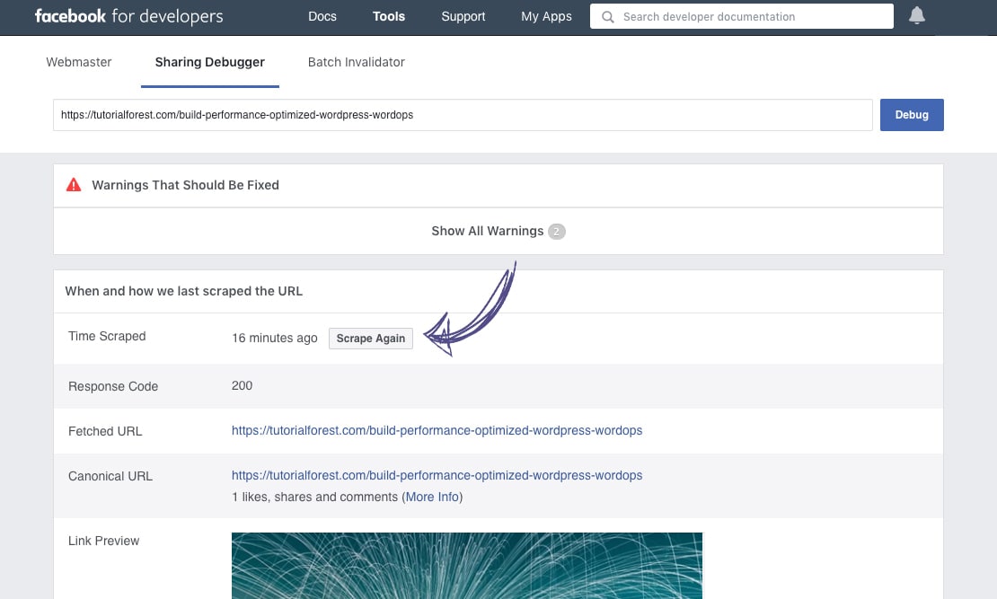Click the search magnifier icon

608,17
